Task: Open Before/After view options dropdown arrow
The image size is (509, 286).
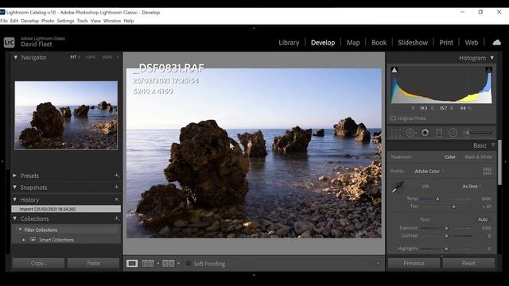Action: click(x=158, y=263)
